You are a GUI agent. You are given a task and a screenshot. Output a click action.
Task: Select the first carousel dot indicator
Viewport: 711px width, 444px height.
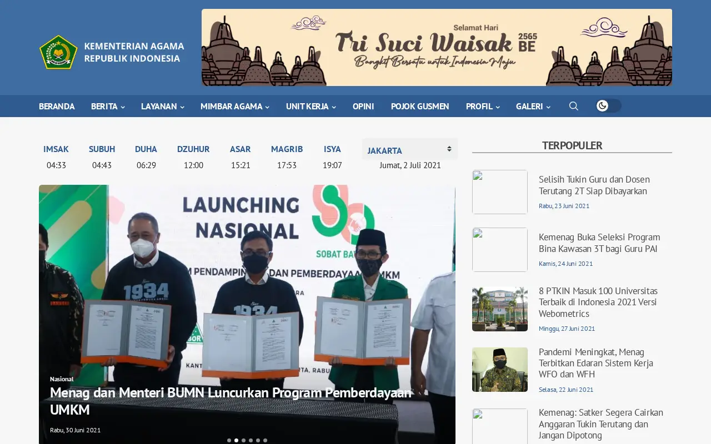tap(229, 441)
